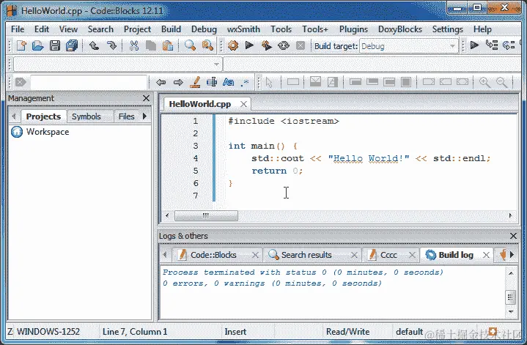Cut selection with scissors icon
The height and width of the screenshot is (345, 527).
134,45
